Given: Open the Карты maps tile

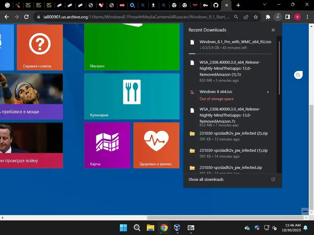Looking at the screenshot, I should (x=107, y=145).
